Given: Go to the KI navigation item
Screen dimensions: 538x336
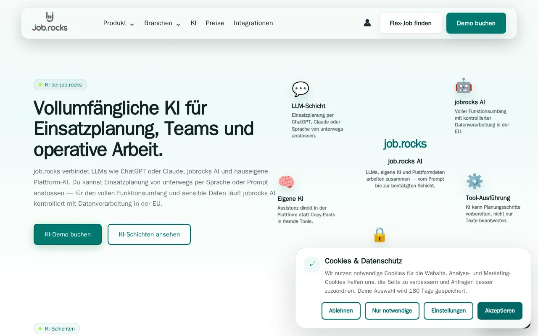Looking at the screenshot, I should pos(193,23).
